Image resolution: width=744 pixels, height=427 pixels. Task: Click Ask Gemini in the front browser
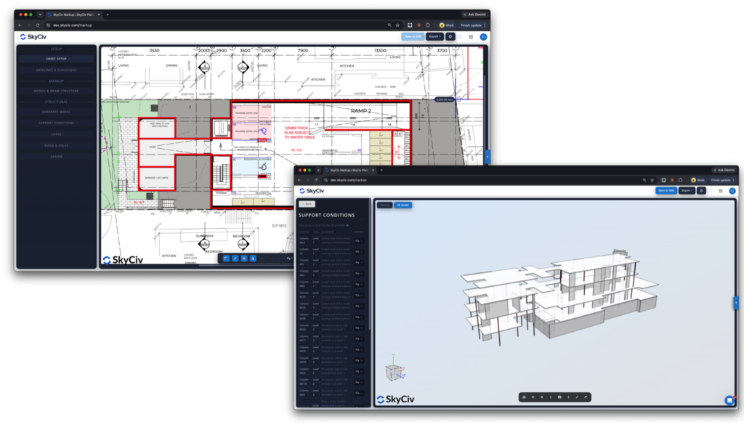724,170
